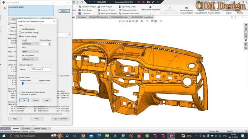Click OK in options dialog

pyautogui.click(x=24, y=100)
